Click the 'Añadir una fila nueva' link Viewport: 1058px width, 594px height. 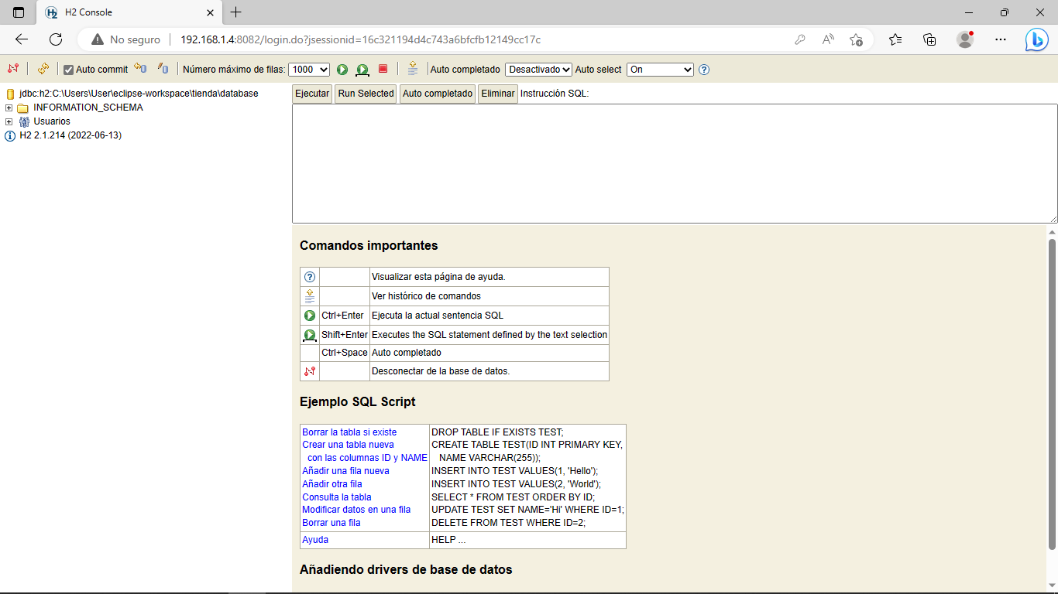tap(345, 471)
